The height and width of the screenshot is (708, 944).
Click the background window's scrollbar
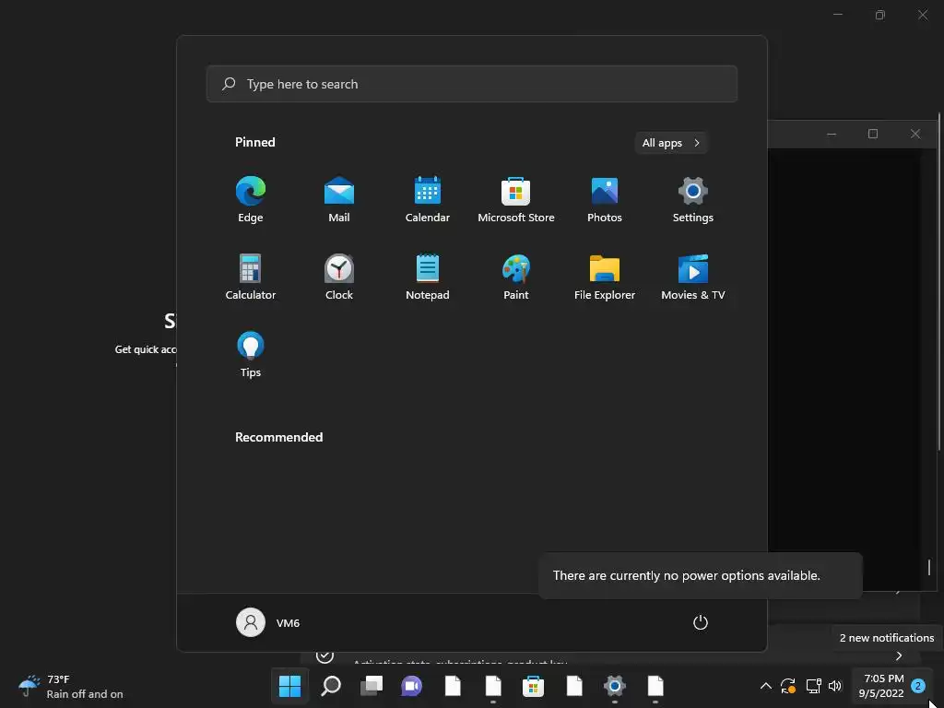938,280
